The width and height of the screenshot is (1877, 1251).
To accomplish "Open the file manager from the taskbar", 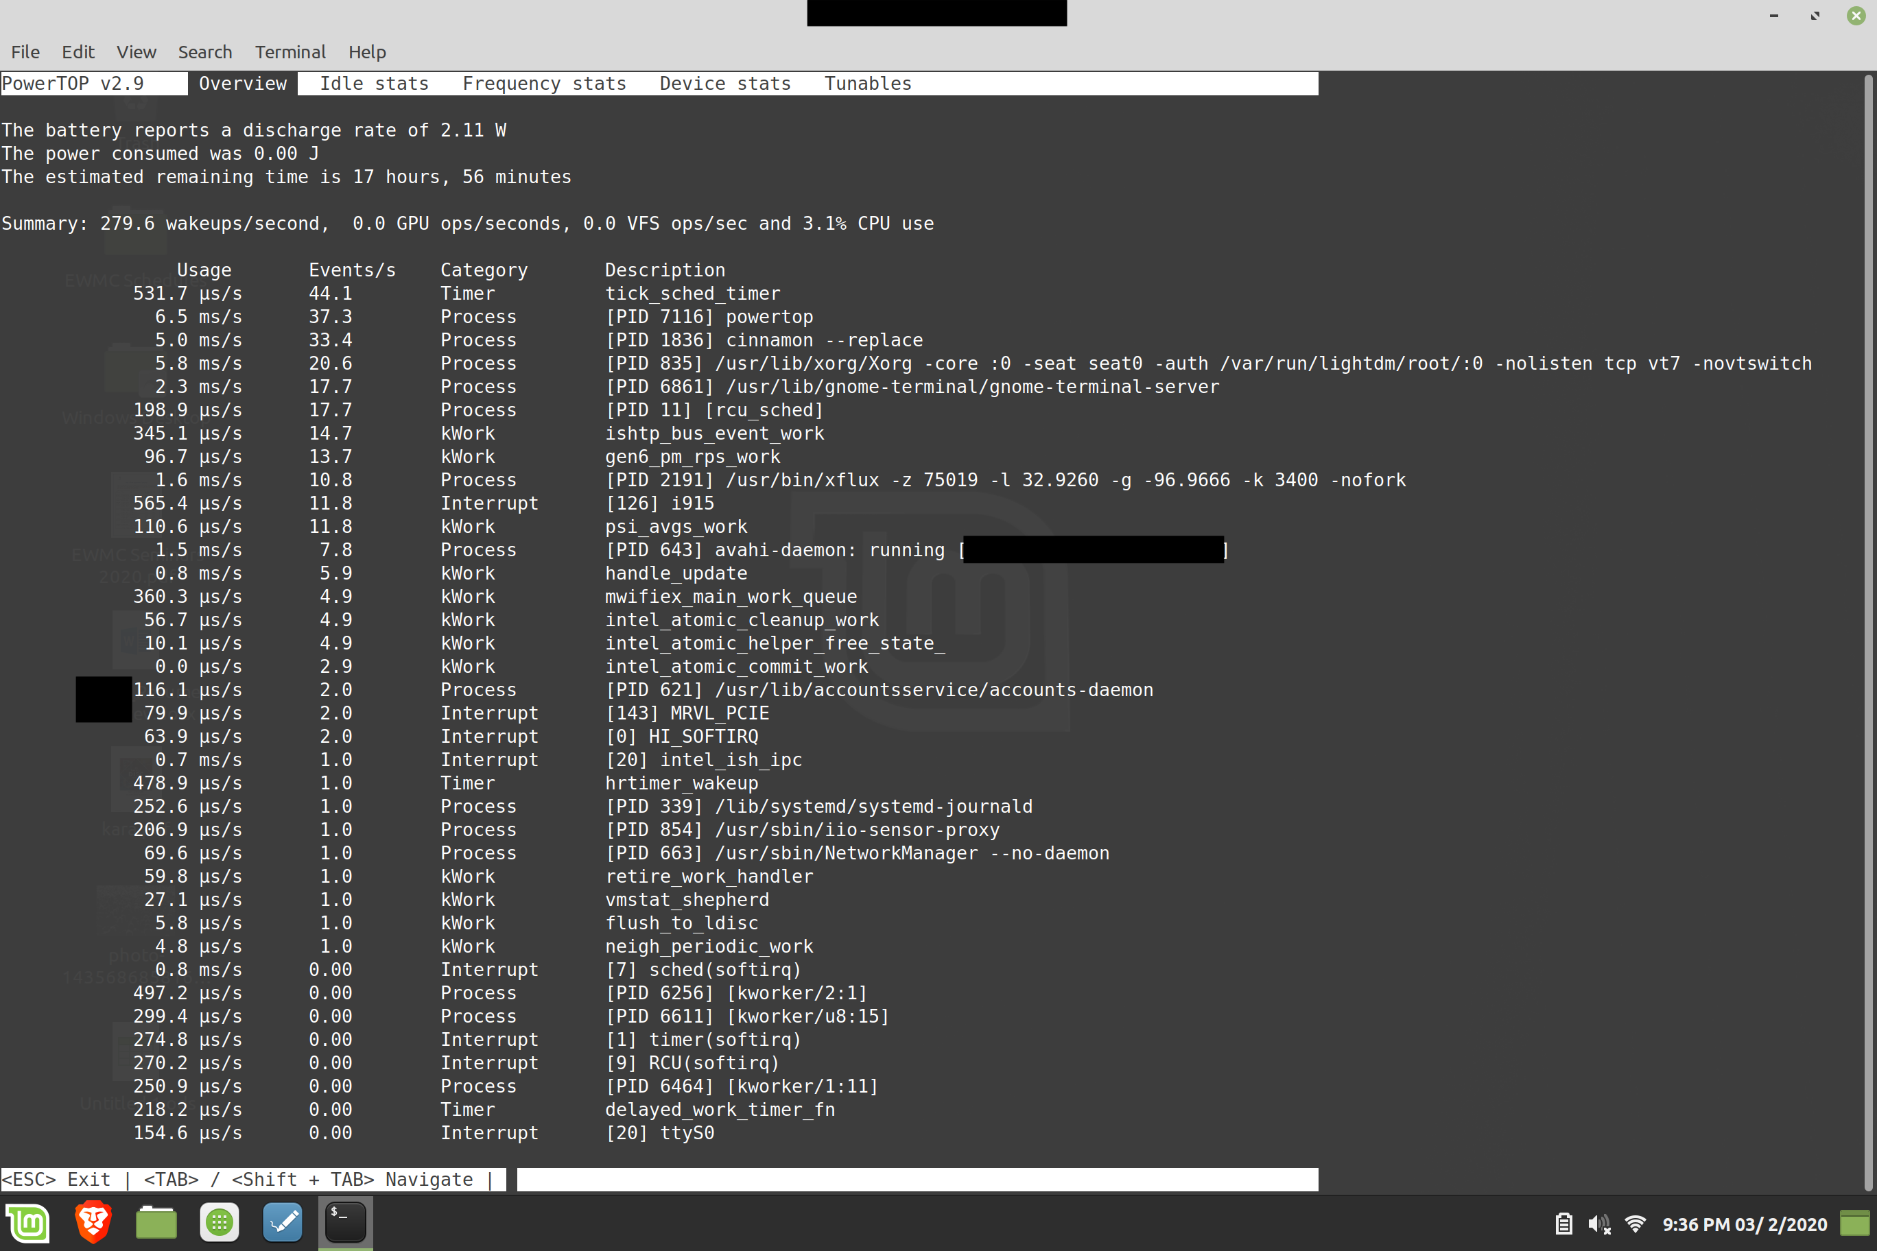I will pyautogui.click(x=156, y=1222).
